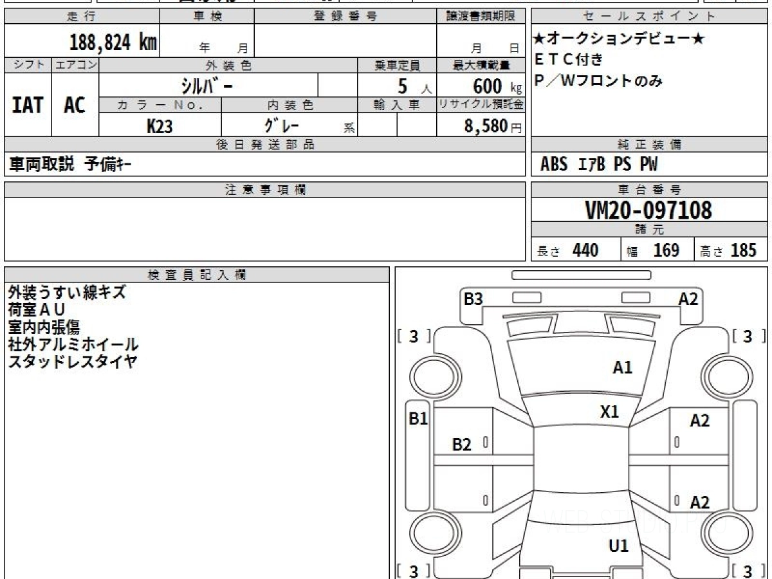Select the 輸入車 header
Screen dimensions: 772x579
tap(397, 105)
